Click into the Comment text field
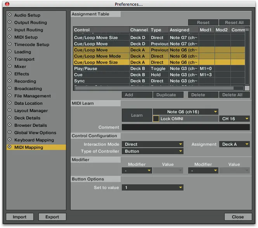This screenshot has height=228, width=258. [x=185, y=127]
